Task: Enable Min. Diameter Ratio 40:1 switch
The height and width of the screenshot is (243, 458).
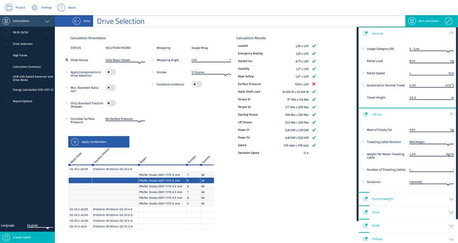Action: [110, 87]
